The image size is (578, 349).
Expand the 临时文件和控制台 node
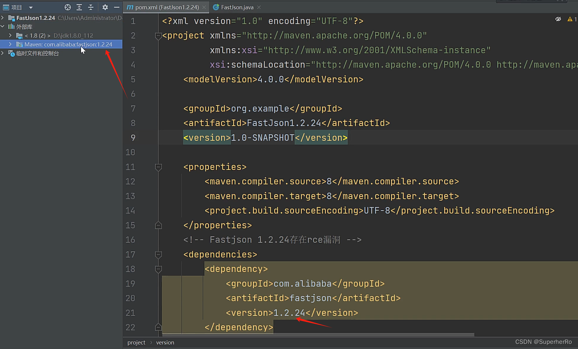click(3, 53)
